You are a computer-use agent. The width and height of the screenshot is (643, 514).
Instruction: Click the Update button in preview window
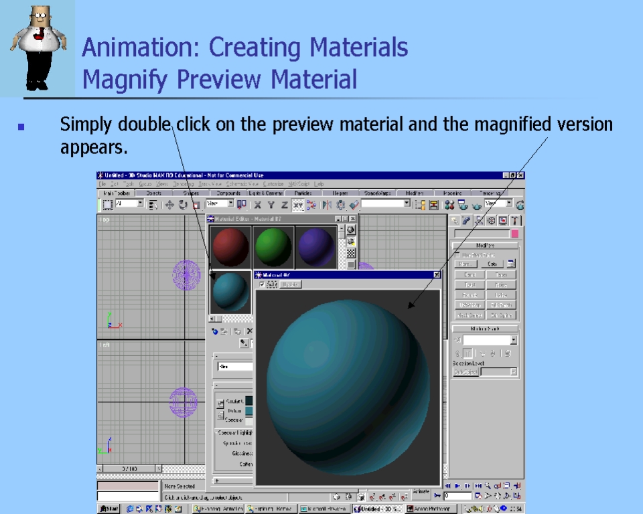point(290,284)
